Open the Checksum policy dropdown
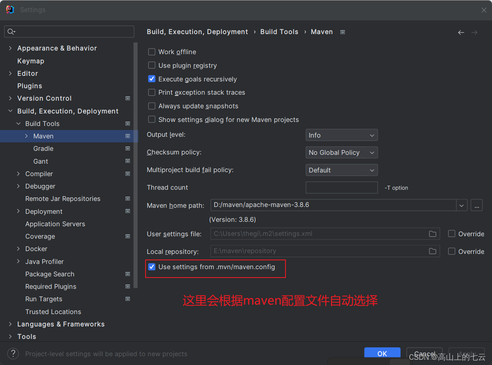This screenshot has height=365, width=492. click(342, 152)
